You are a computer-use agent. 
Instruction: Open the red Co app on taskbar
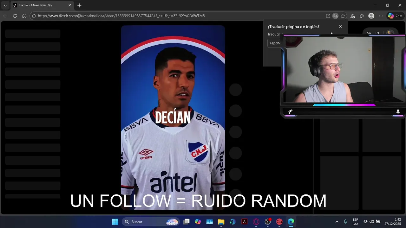(279, 222)
